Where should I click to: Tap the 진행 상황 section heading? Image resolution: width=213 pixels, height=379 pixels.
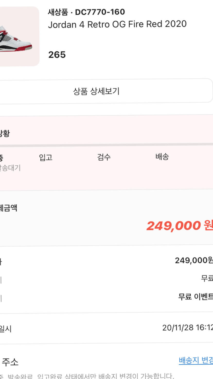click(x=5, y=133)
